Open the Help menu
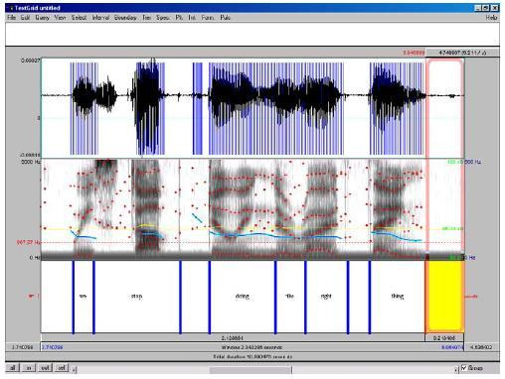505x379 pixels. [x=491, y=18]
